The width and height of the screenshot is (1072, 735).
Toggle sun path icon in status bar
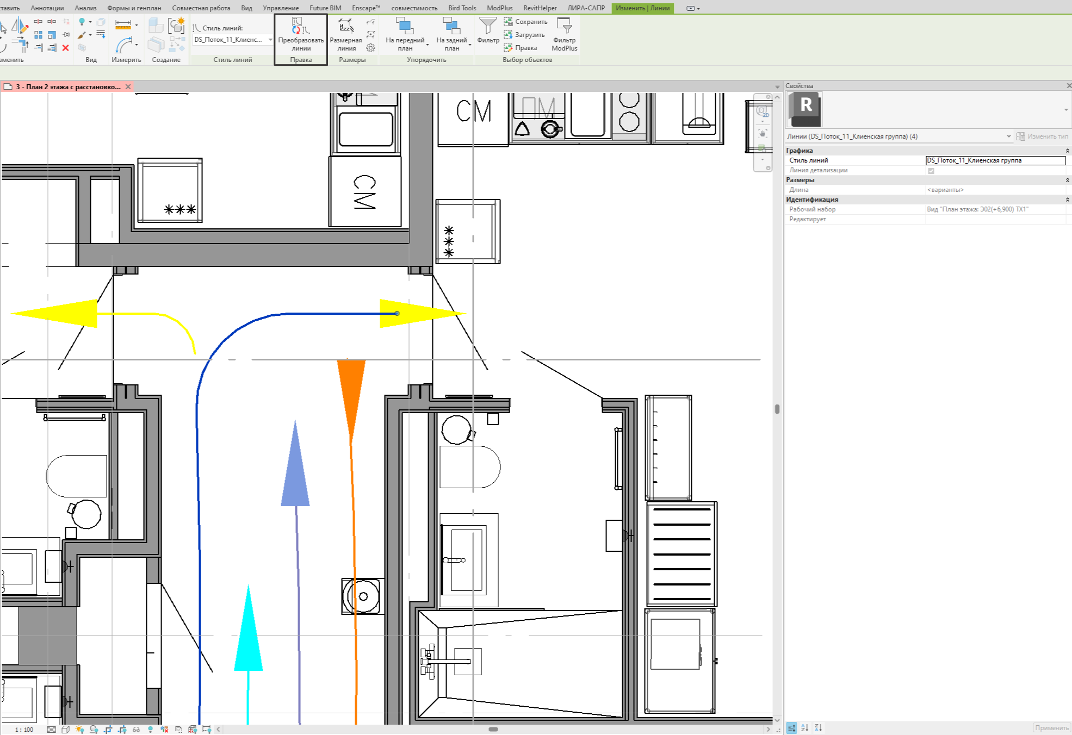[80, 730]
